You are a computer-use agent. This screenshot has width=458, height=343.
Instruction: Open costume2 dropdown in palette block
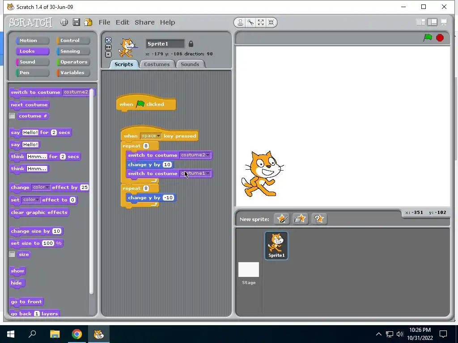tap(76, 92)
